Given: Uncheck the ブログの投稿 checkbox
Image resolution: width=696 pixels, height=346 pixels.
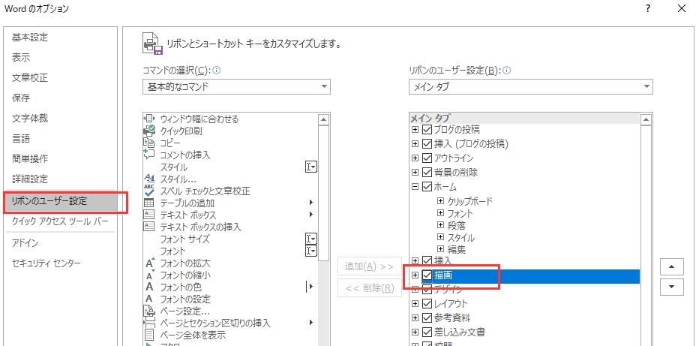Looking at the screenshot, I should coord(427,130).
